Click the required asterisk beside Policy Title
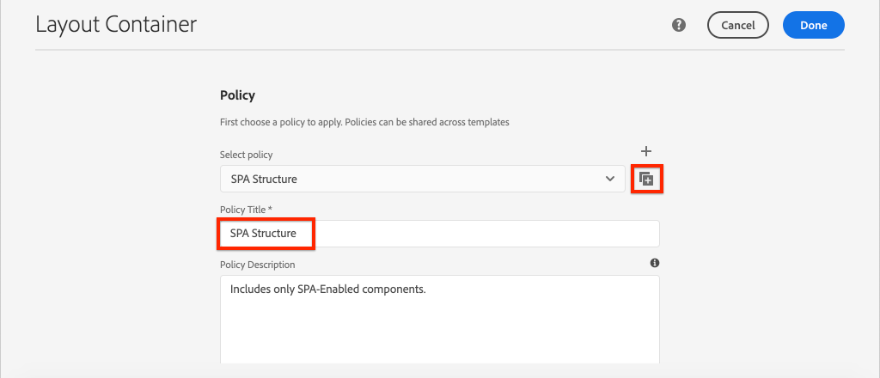Image resolution: width=880 pixels, height=378 pixels. point(270,209)
